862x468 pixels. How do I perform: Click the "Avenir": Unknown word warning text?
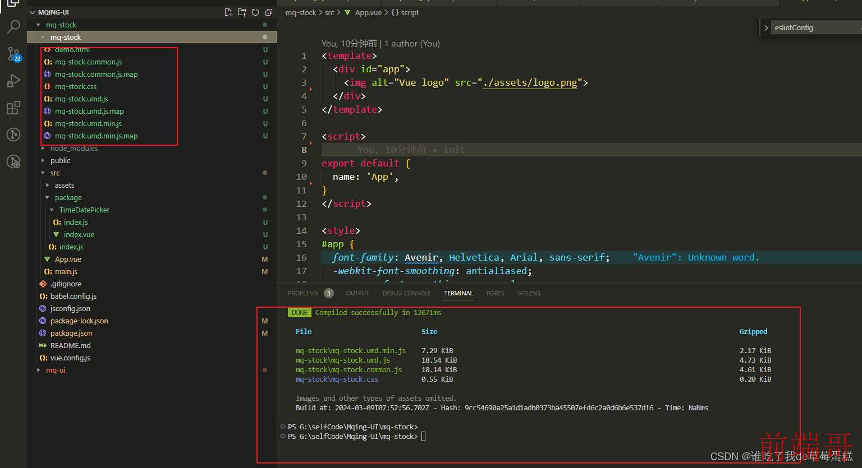(x=696, y=257)
